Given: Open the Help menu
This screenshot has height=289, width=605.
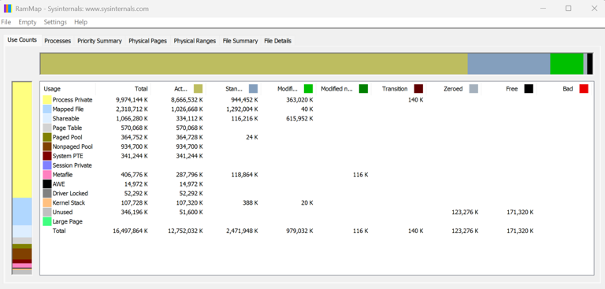Looking at the screenshot, I should [x=80, y=22].
